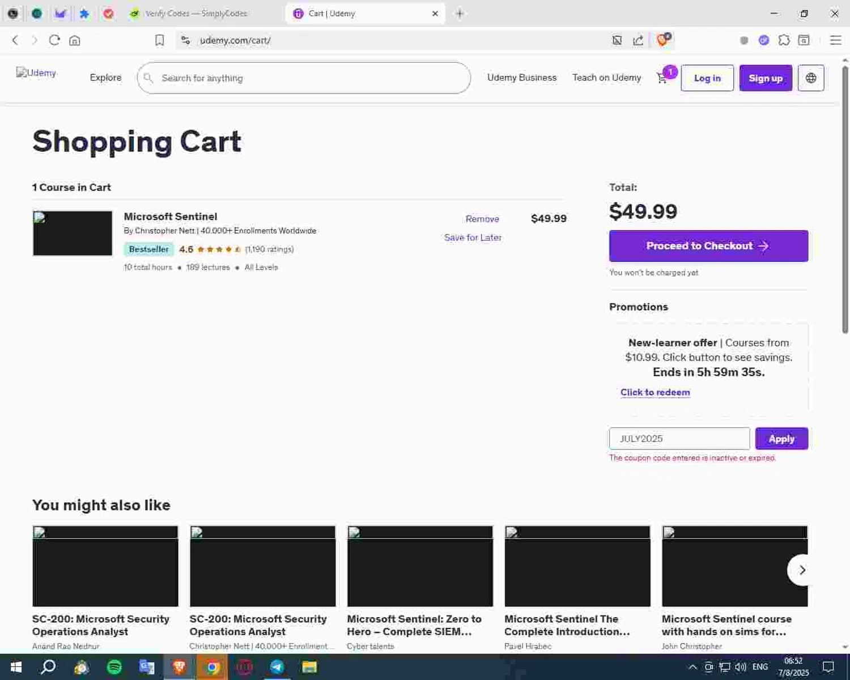Reload the Udemy cart page
This screenshot has height=680, width=850.
pyautogui.click(x=54, y=40)
